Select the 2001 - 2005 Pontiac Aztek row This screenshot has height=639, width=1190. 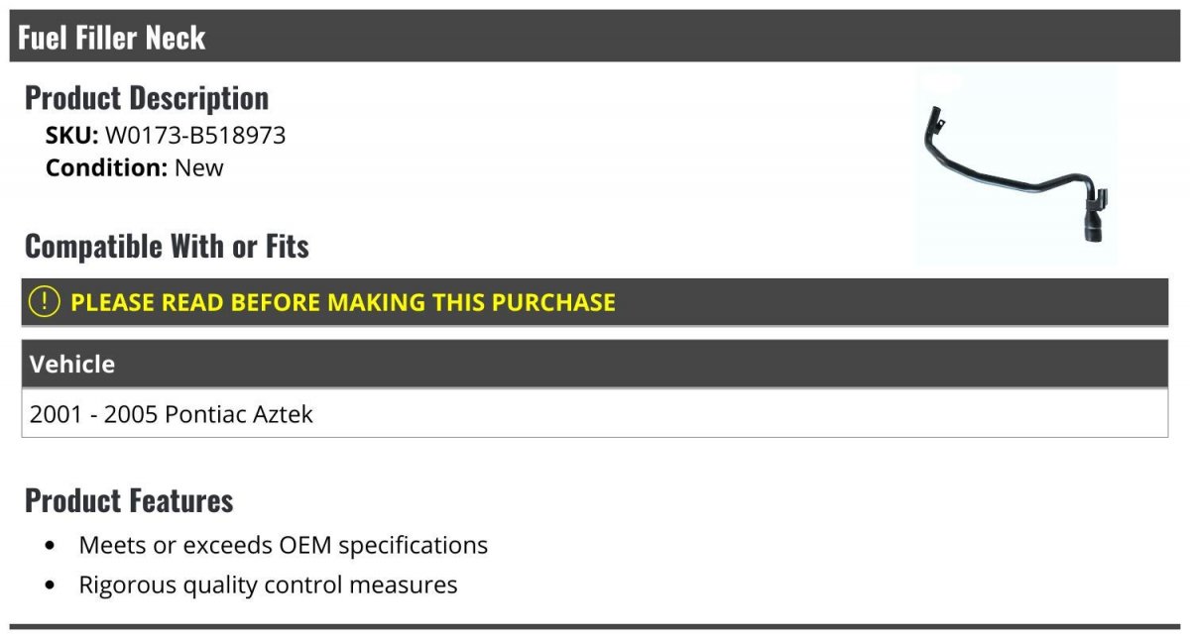point(595,413)
